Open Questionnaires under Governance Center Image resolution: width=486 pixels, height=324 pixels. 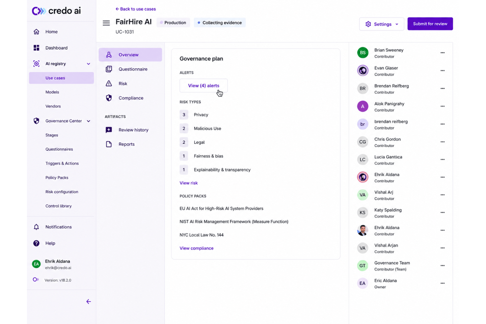[x=59, y=149]
